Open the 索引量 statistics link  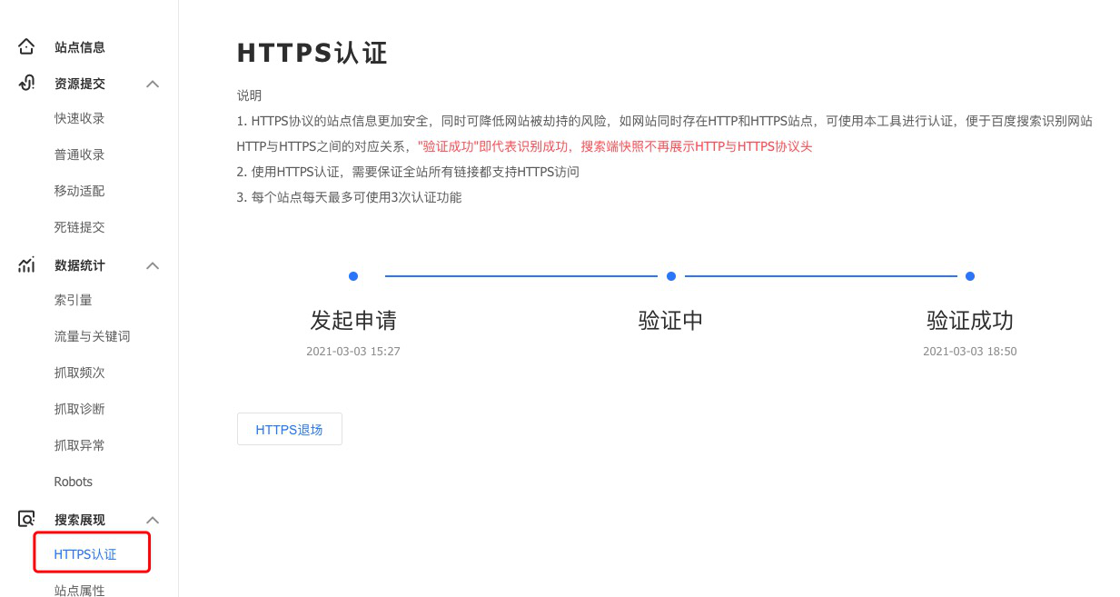(74, 300)
